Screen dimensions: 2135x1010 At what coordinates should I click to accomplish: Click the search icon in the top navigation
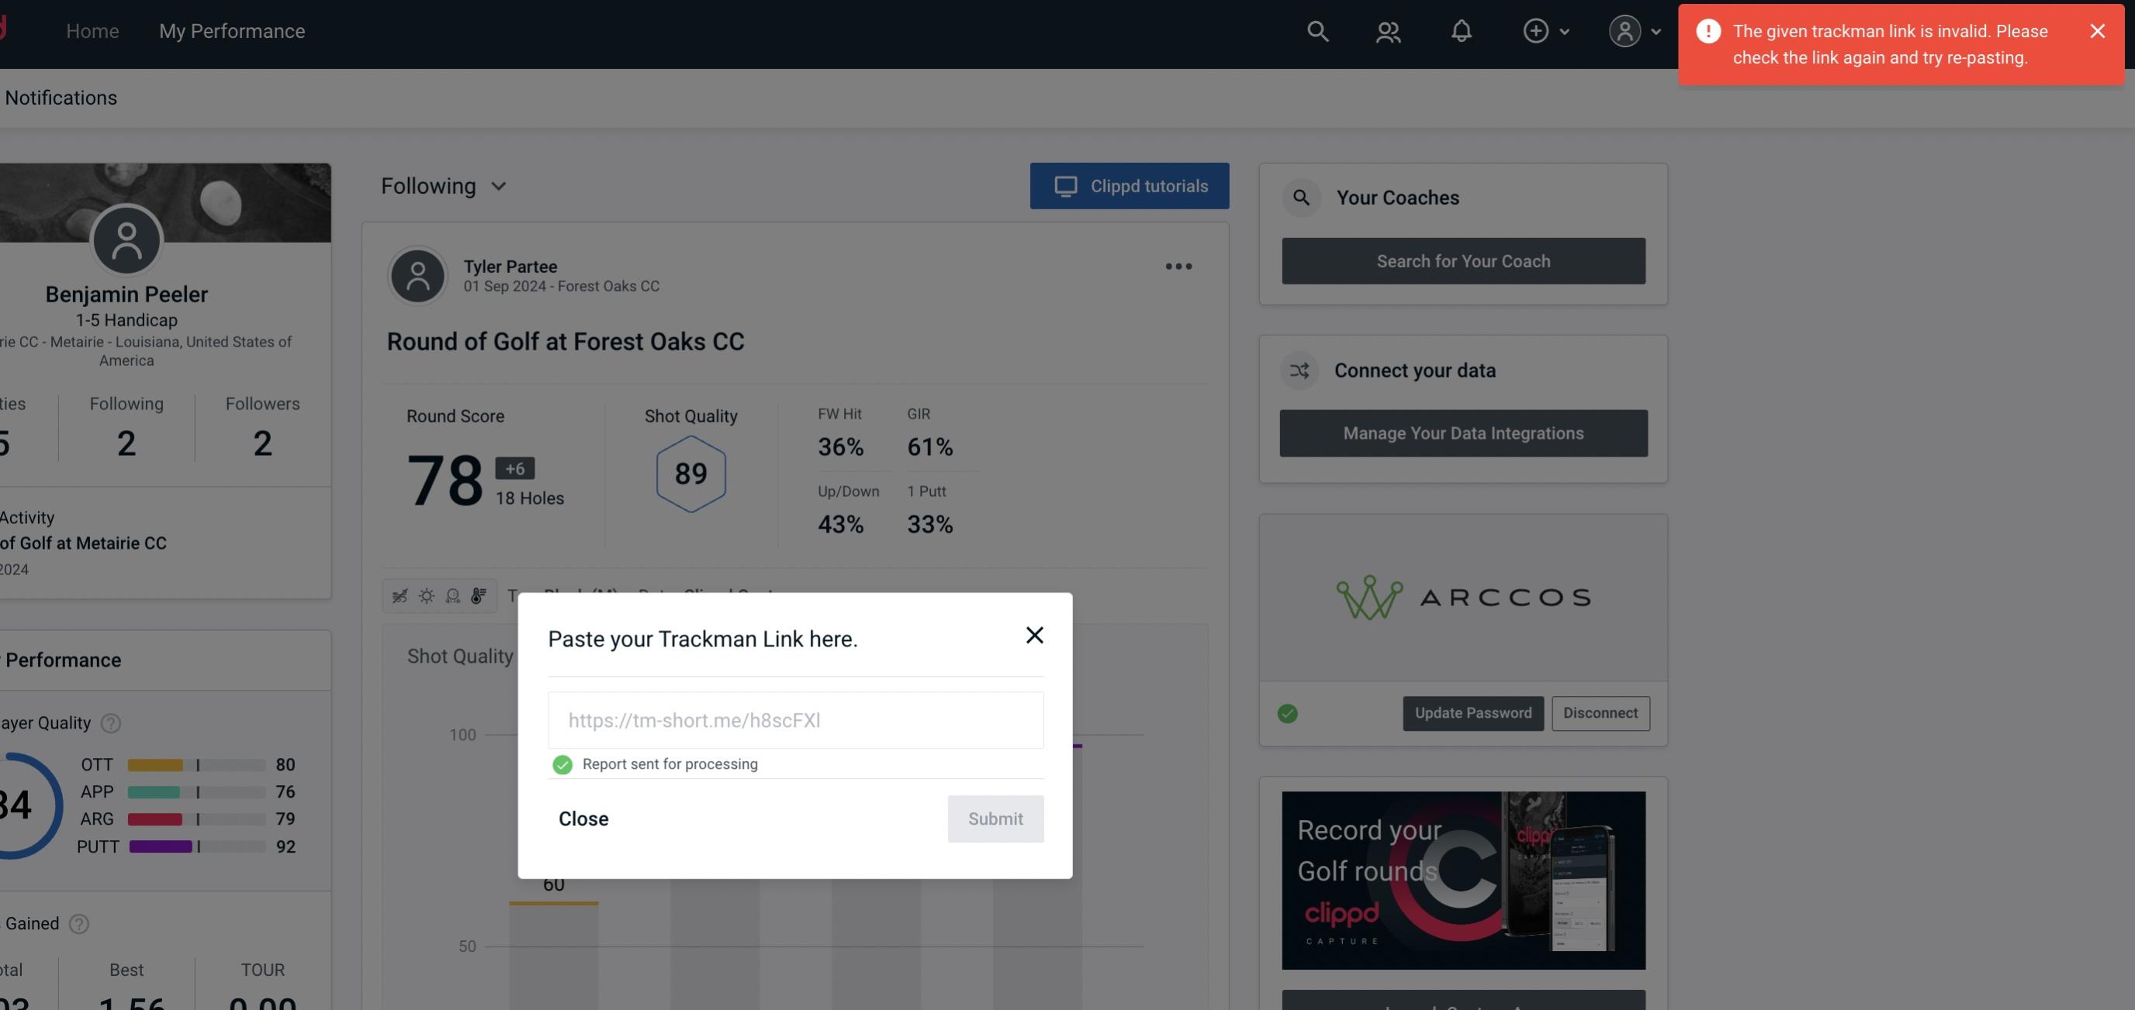[x=1315, y=30]
